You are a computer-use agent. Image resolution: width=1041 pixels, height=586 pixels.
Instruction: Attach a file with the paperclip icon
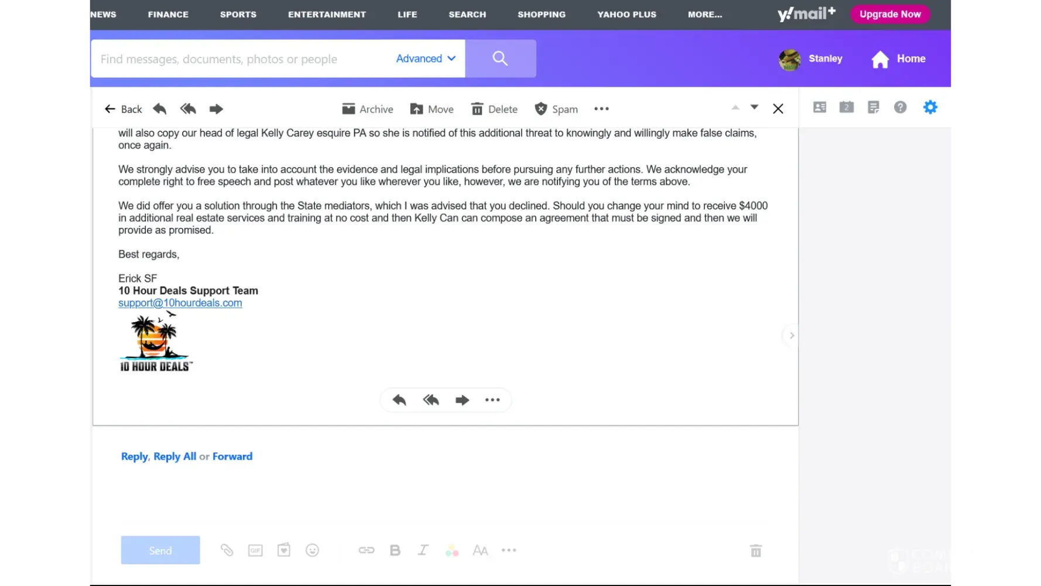[x=227, y=550]
